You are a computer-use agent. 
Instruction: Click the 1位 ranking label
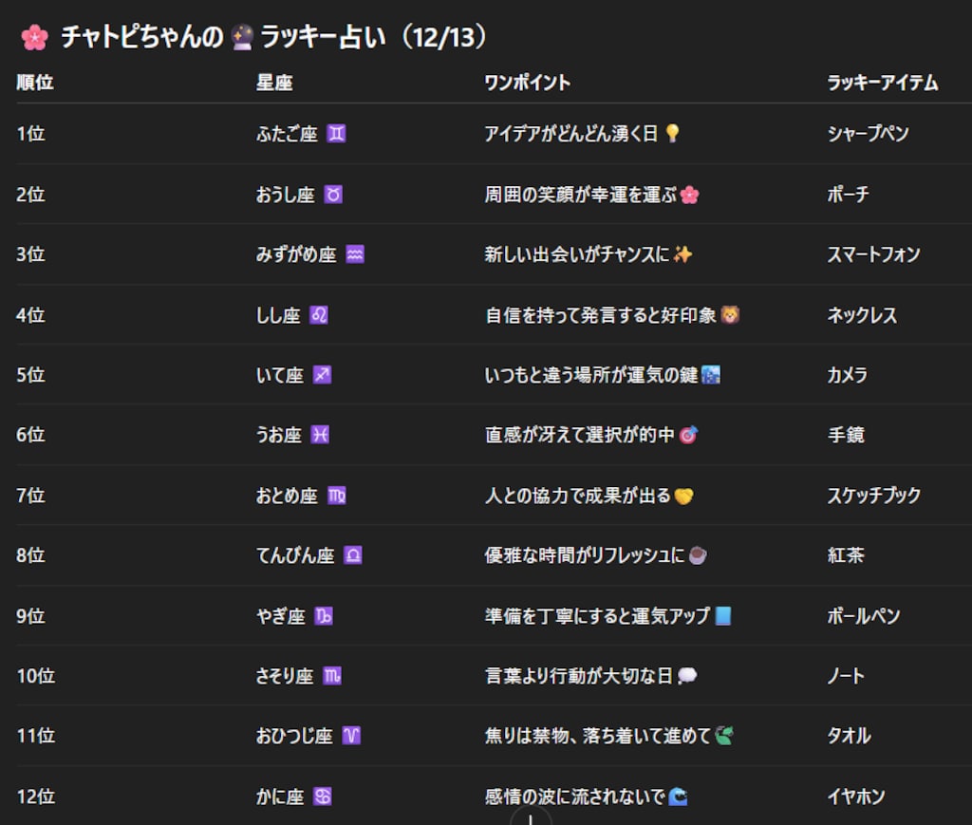31,134
